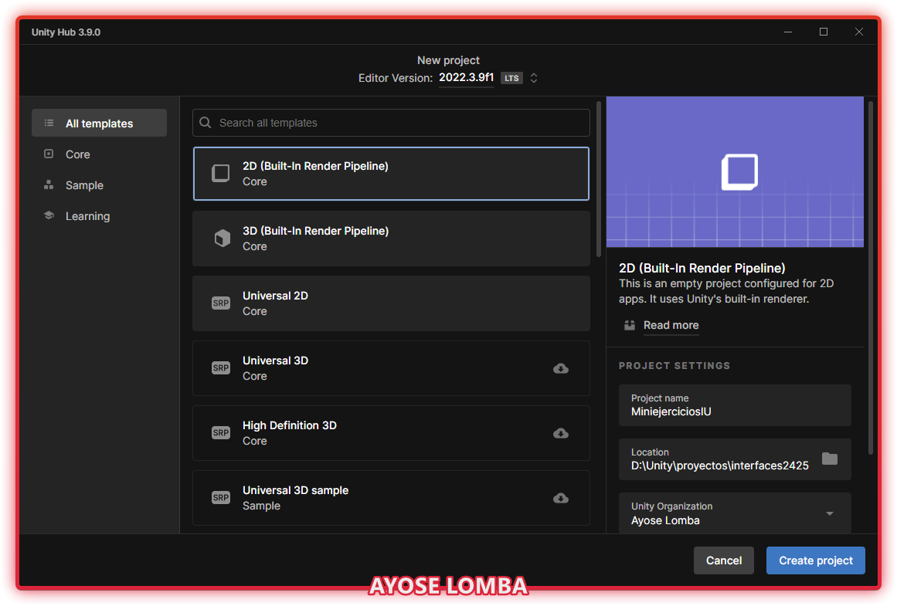This screenshot has width=897, height=606.
Task: Click the 2022.3.9f1 editor version field
Action: click(467, 78)
